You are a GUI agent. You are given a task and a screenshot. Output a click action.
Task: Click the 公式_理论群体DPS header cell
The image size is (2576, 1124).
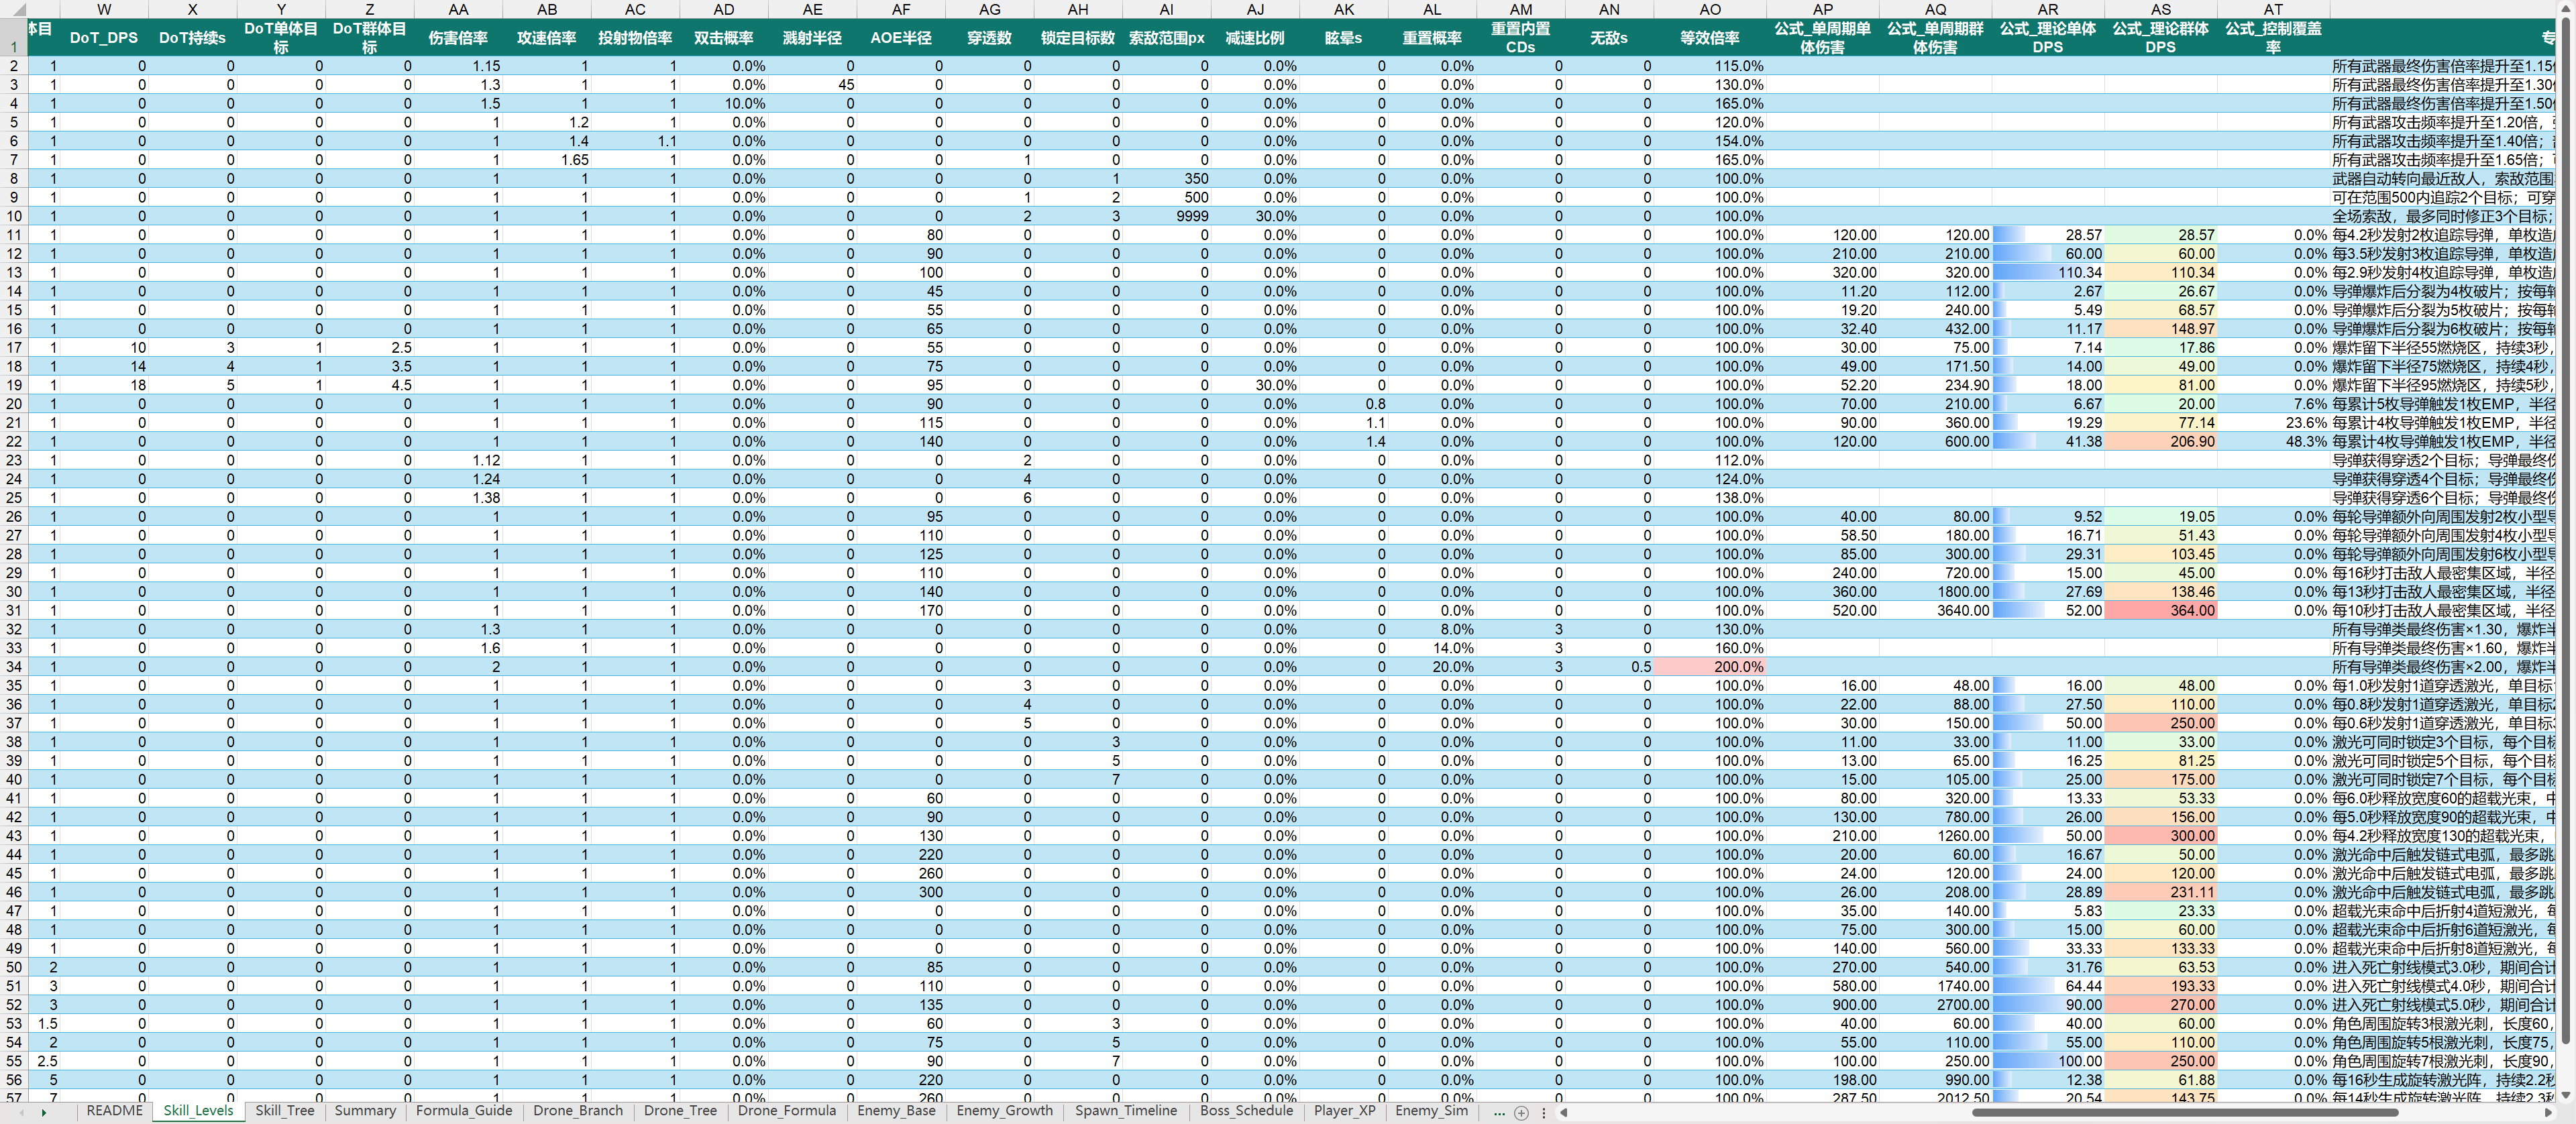click(x=2160, y=38)
